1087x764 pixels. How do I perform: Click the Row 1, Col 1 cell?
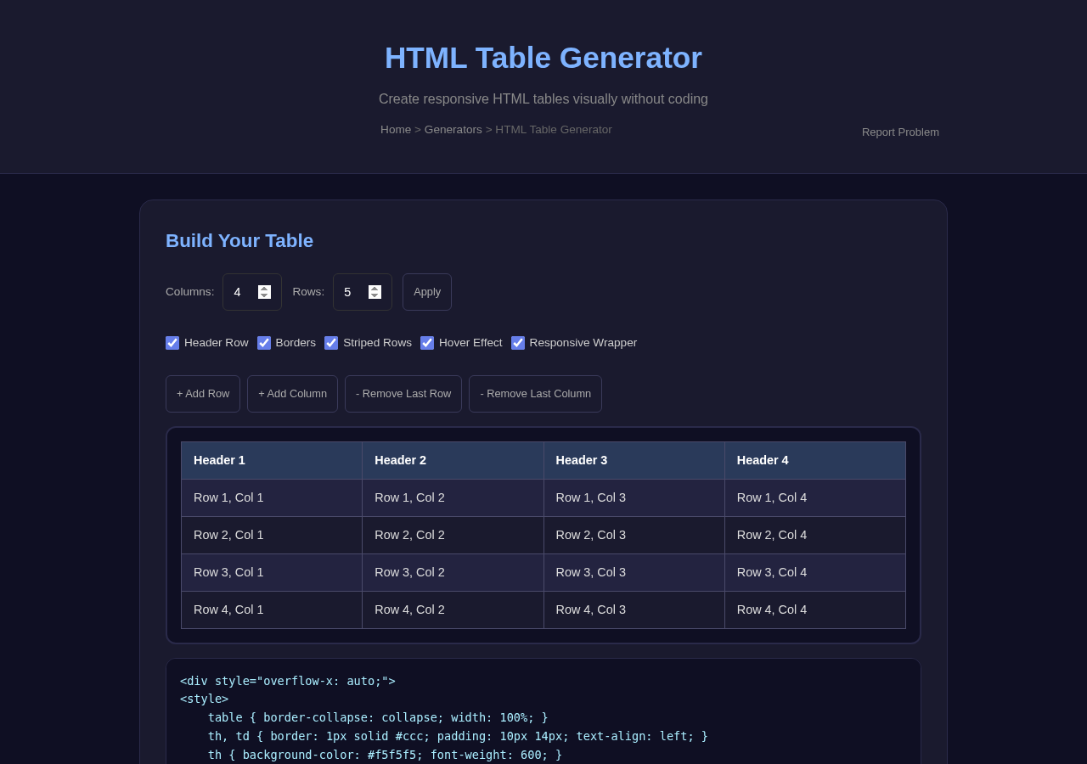tap(272, 497)
